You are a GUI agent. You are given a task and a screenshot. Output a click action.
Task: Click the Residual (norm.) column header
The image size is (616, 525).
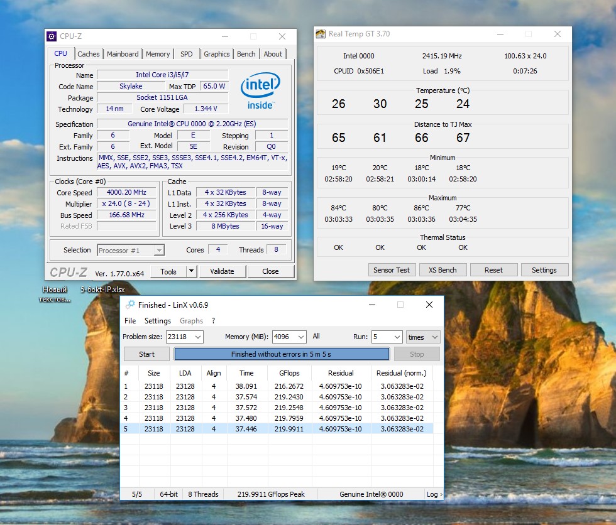[x=402, y=373]
